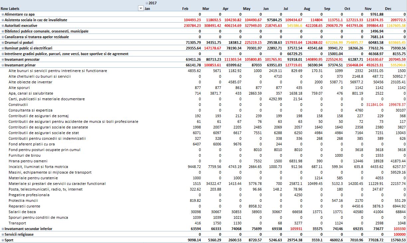Click the Dec month column header
The width and height of the screenshot is (407, 243).
[x=388, y=9]
